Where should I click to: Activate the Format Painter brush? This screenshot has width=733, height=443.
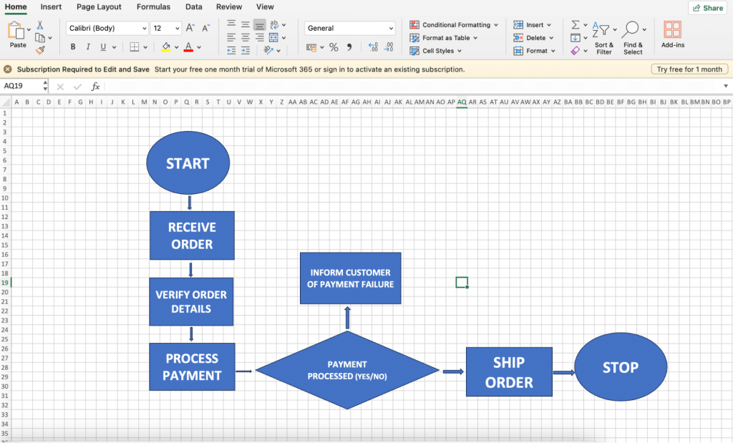[x=40, y=49]
